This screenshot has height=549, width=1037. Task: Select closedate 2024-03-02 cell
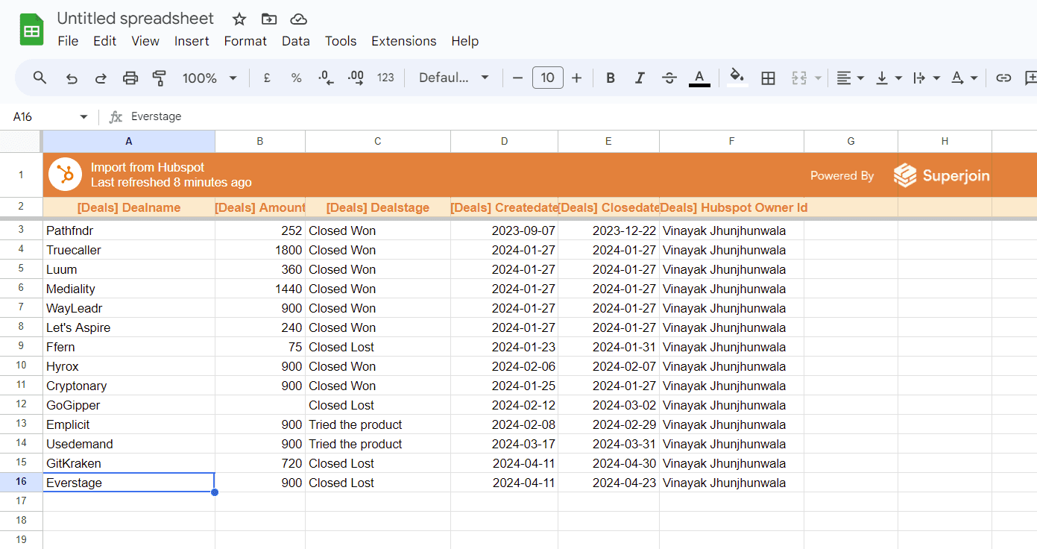pos(608,405)
